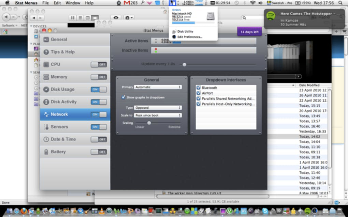Uncheck the AirPort interface checkbox
Viewport: 348px width, 217px height.
(x=199, y=93)
